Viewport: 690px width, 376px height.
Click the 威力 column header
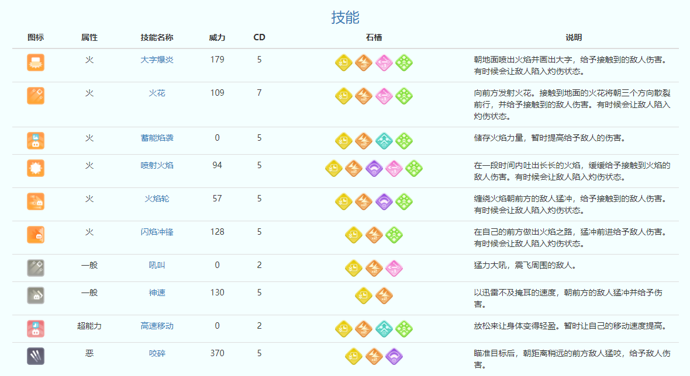click(217, 37)
